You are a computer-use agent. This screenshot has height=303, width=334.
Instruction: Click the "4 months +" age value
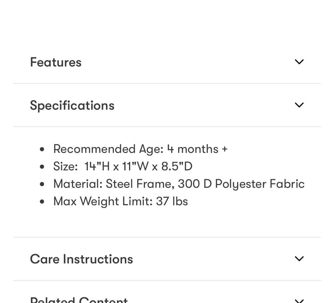(x=197, y=149)
